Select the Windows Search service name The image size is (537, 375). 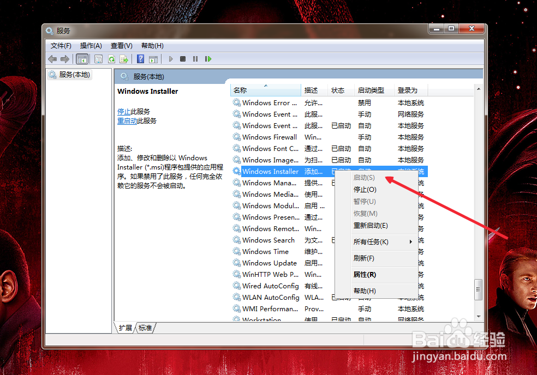[x=268, y=240]
